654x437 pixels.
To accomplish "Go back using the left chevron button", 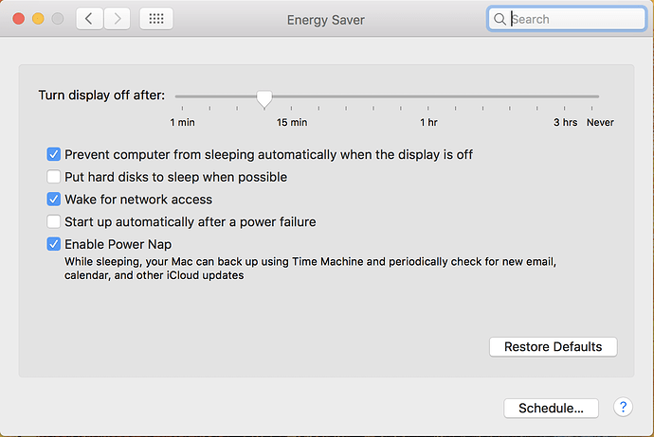I will 89,19.
